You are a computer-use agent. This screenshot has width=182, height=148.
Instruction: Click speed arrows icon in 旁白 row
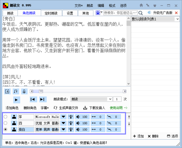click(x=94, y=130)
